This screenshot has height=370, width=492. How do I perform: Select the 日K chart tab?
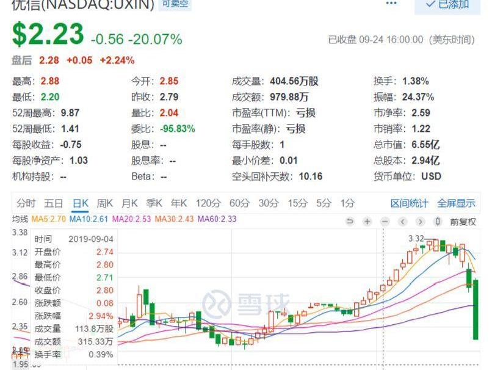pyautogui.click(x=81, y=203)
